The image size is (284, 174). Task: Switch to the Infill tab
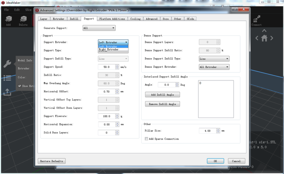[74, 19]
